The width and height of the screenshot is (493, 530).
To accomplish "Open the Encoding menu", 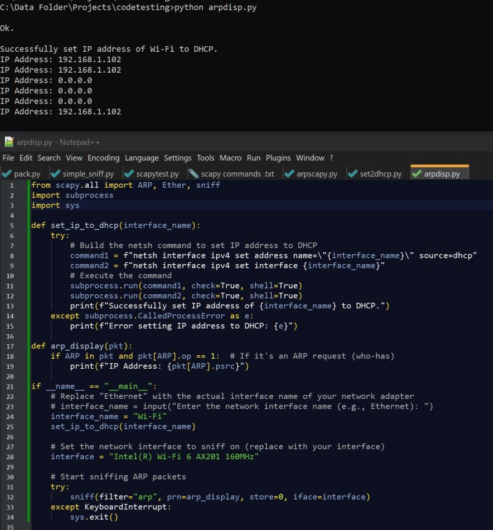I will 104,158.
